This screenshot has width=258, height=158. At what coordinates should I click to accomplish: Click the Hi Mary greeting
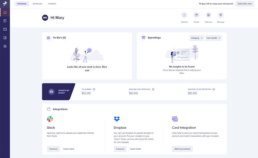[57, 18]
